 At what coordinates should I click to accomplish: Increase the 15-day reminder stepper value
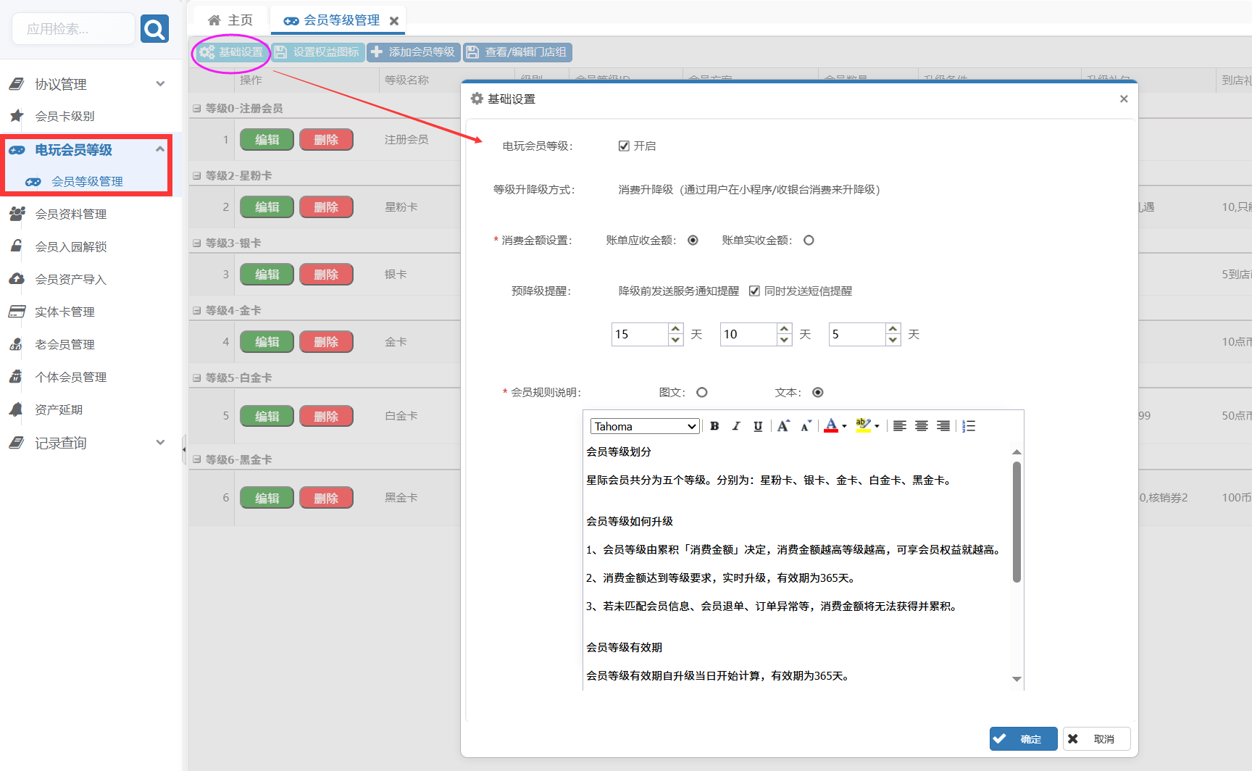tap(675, 329)
